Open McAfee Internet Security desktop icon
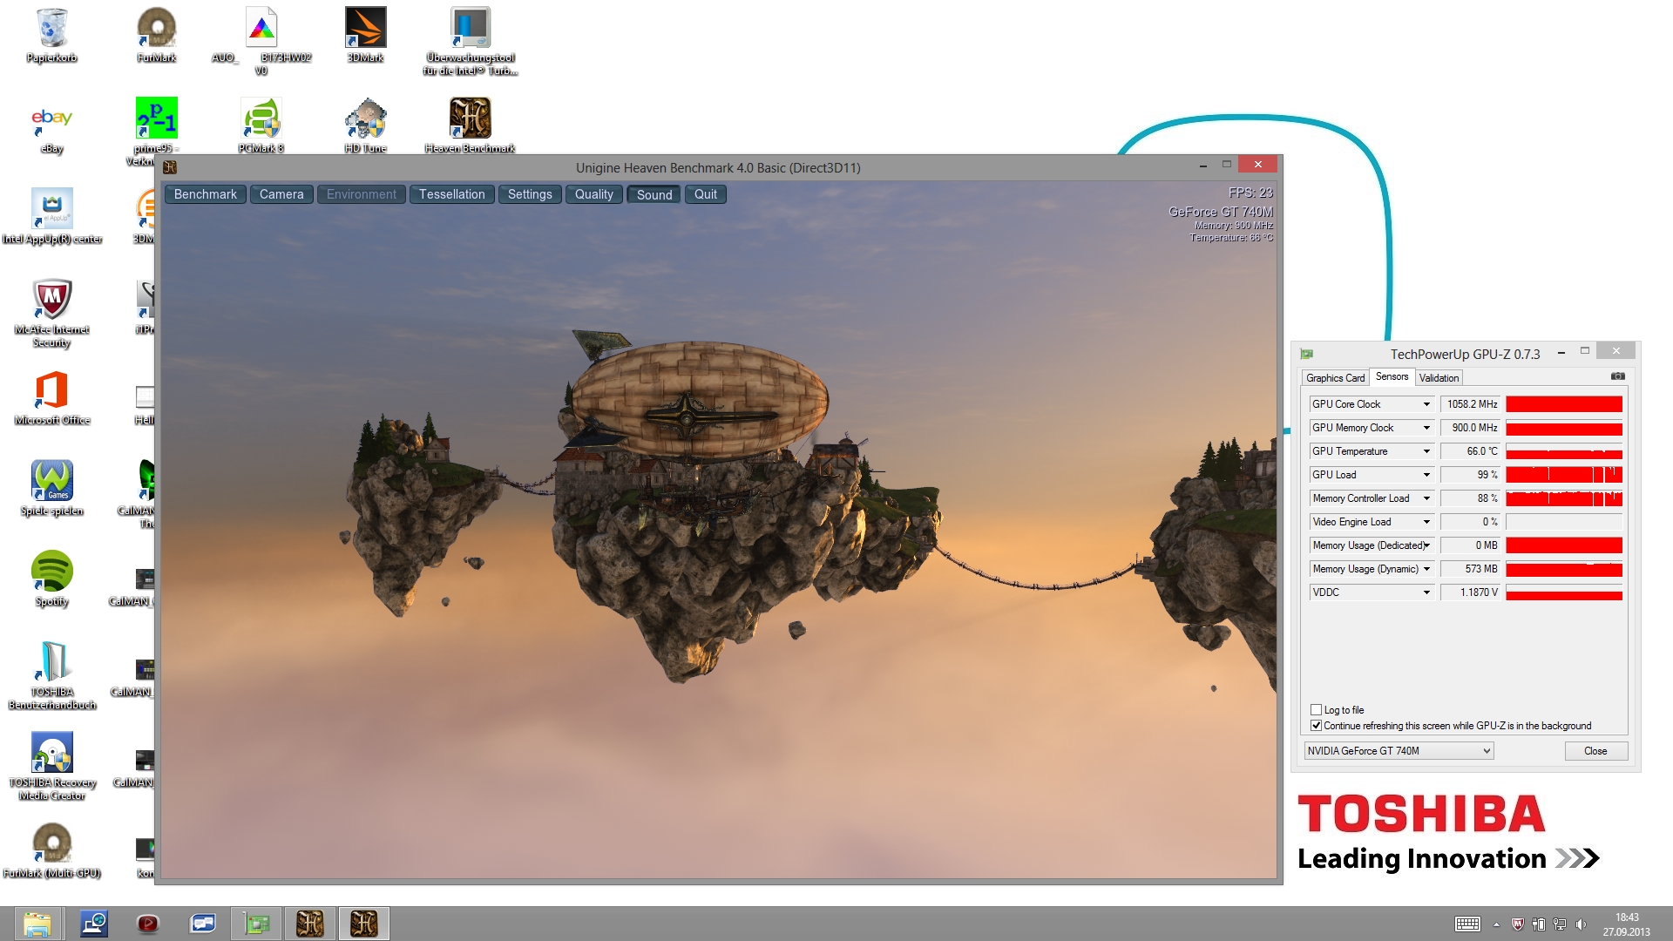1673x941 pixels. pos(52,314)
